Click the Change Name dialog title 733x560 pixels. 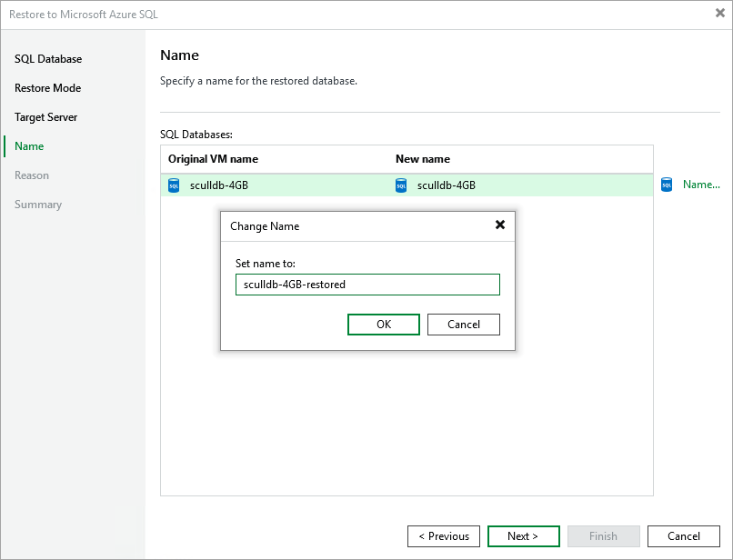[265, 226]
